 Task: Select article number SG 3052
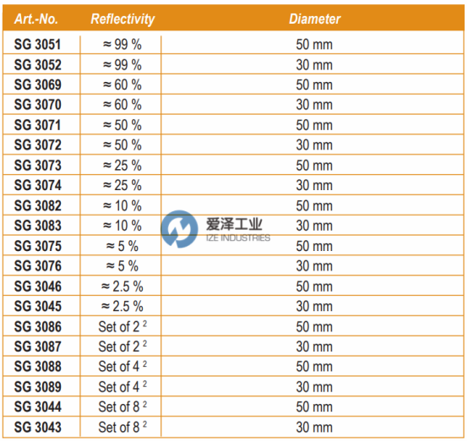pyautogui.click(x=38, y=65)
